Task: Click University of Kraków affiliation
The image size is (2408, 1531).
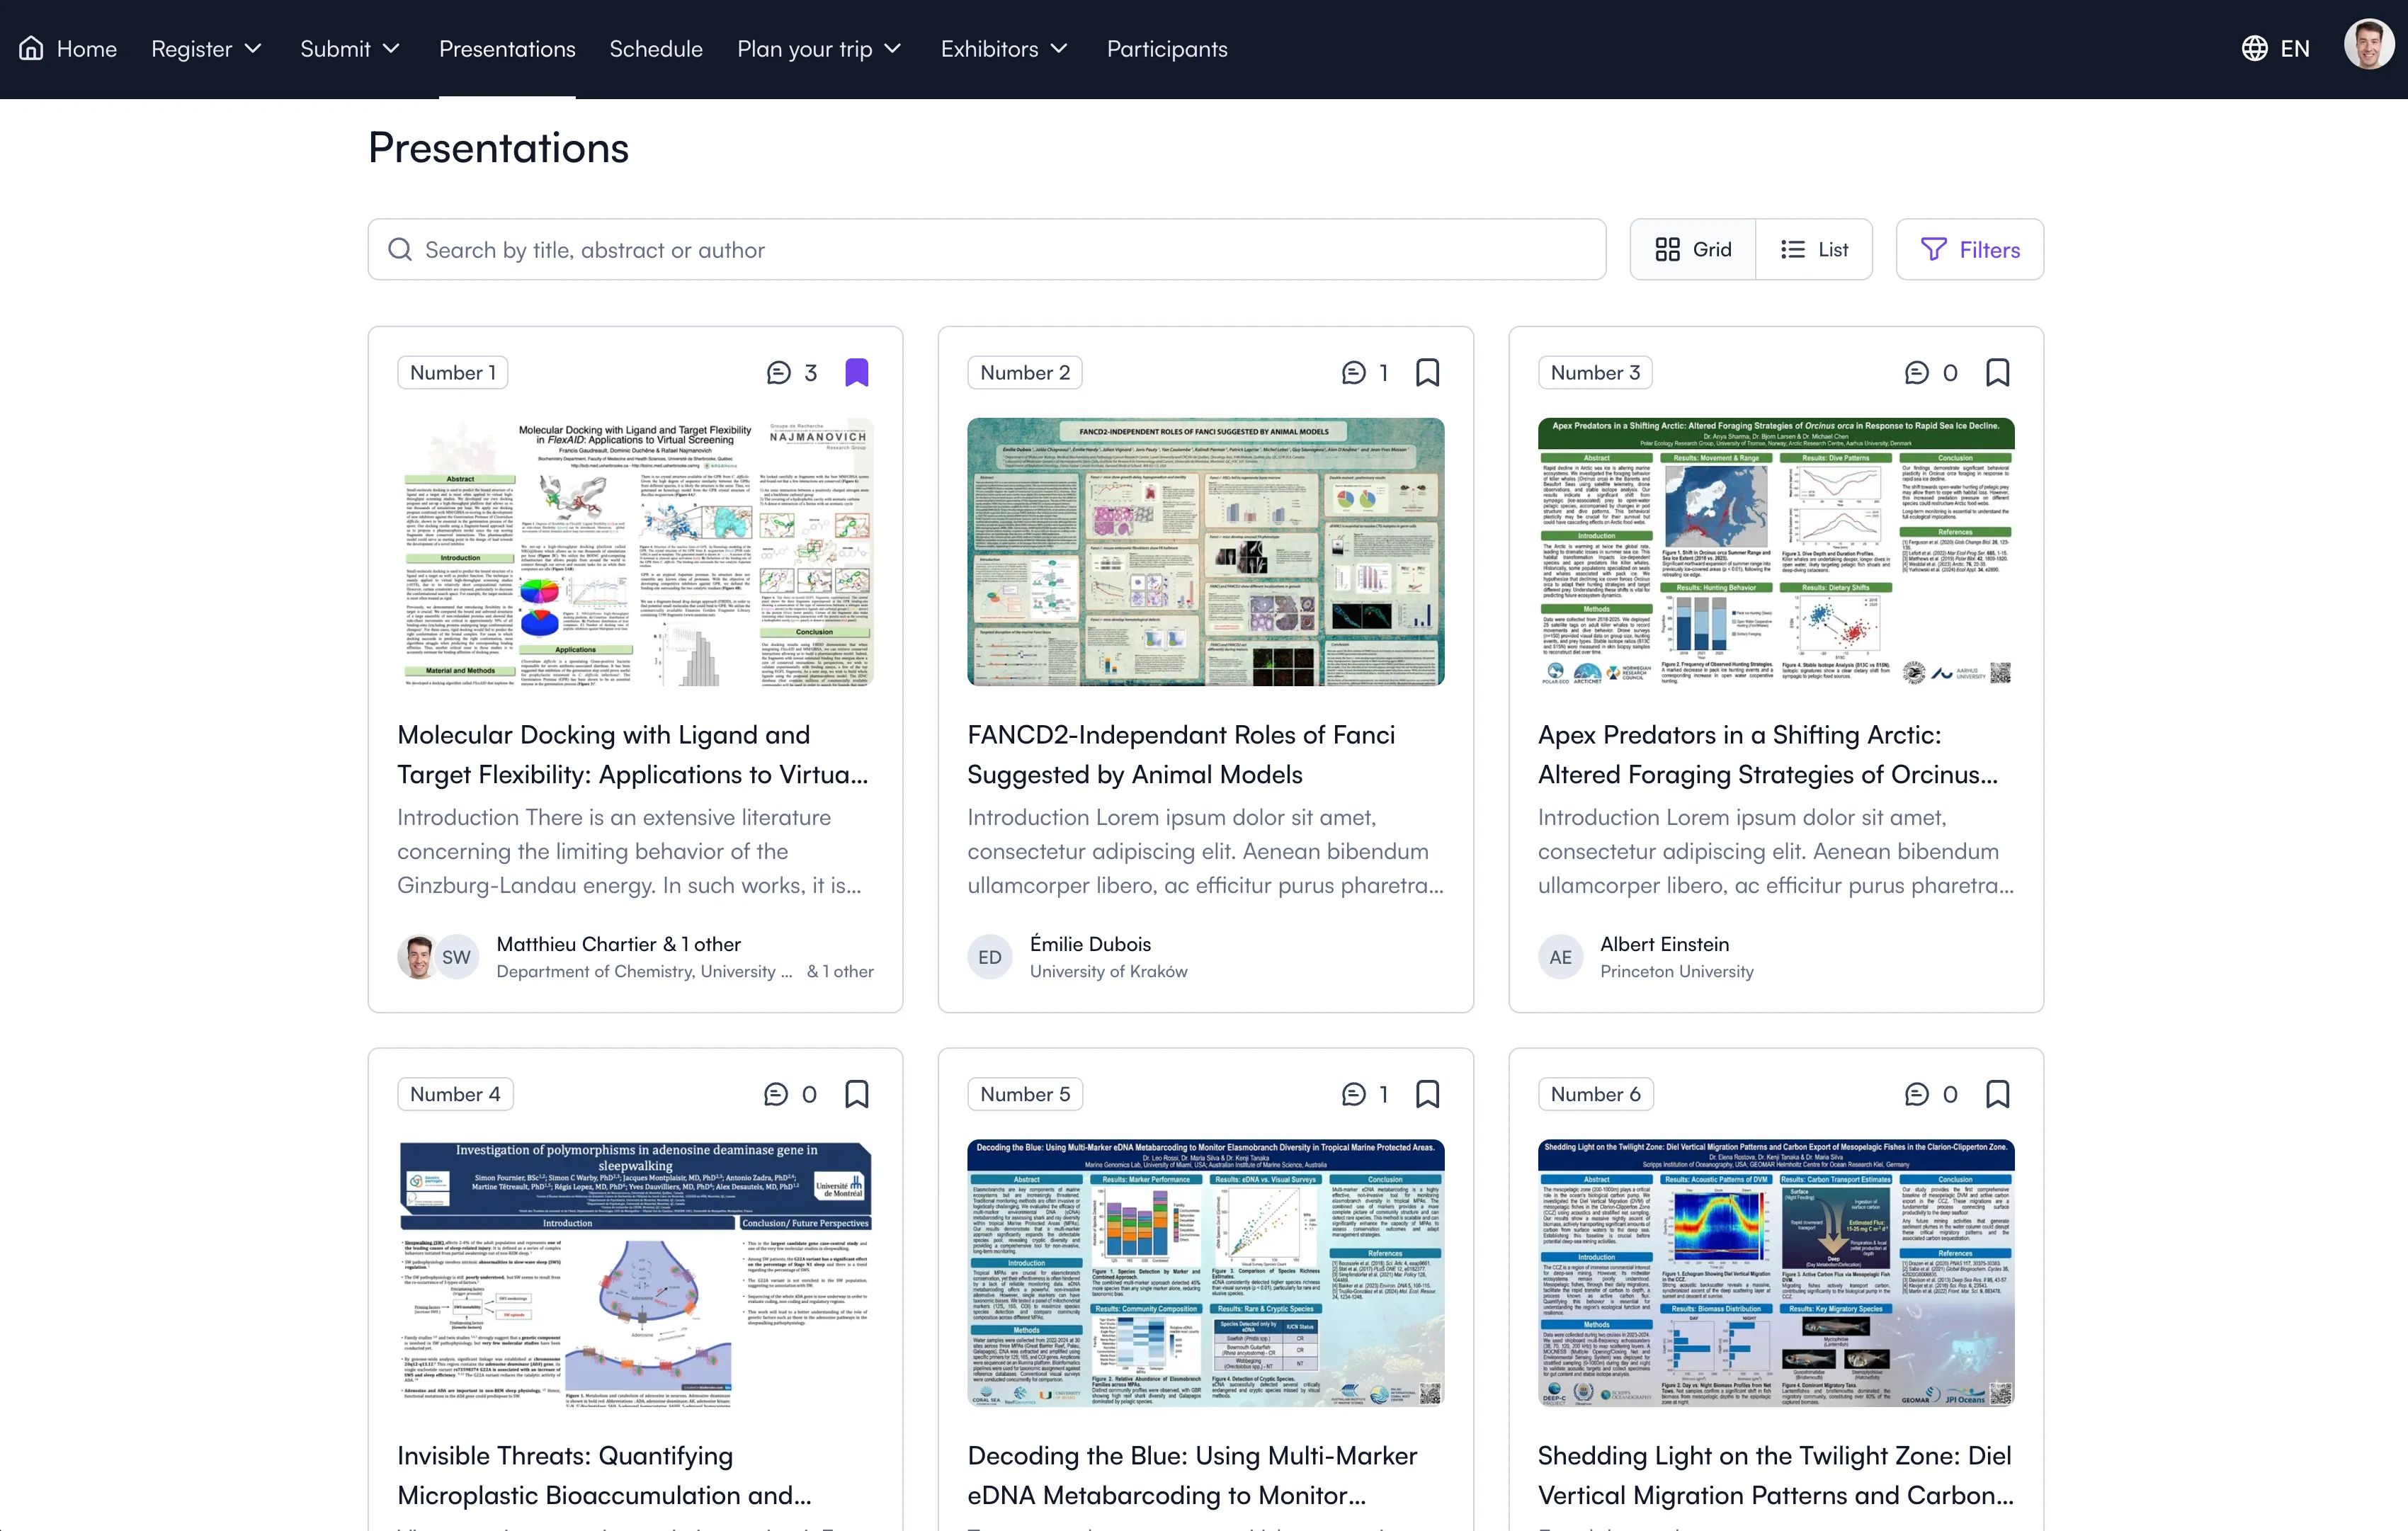Action: tap(1108, 971)
